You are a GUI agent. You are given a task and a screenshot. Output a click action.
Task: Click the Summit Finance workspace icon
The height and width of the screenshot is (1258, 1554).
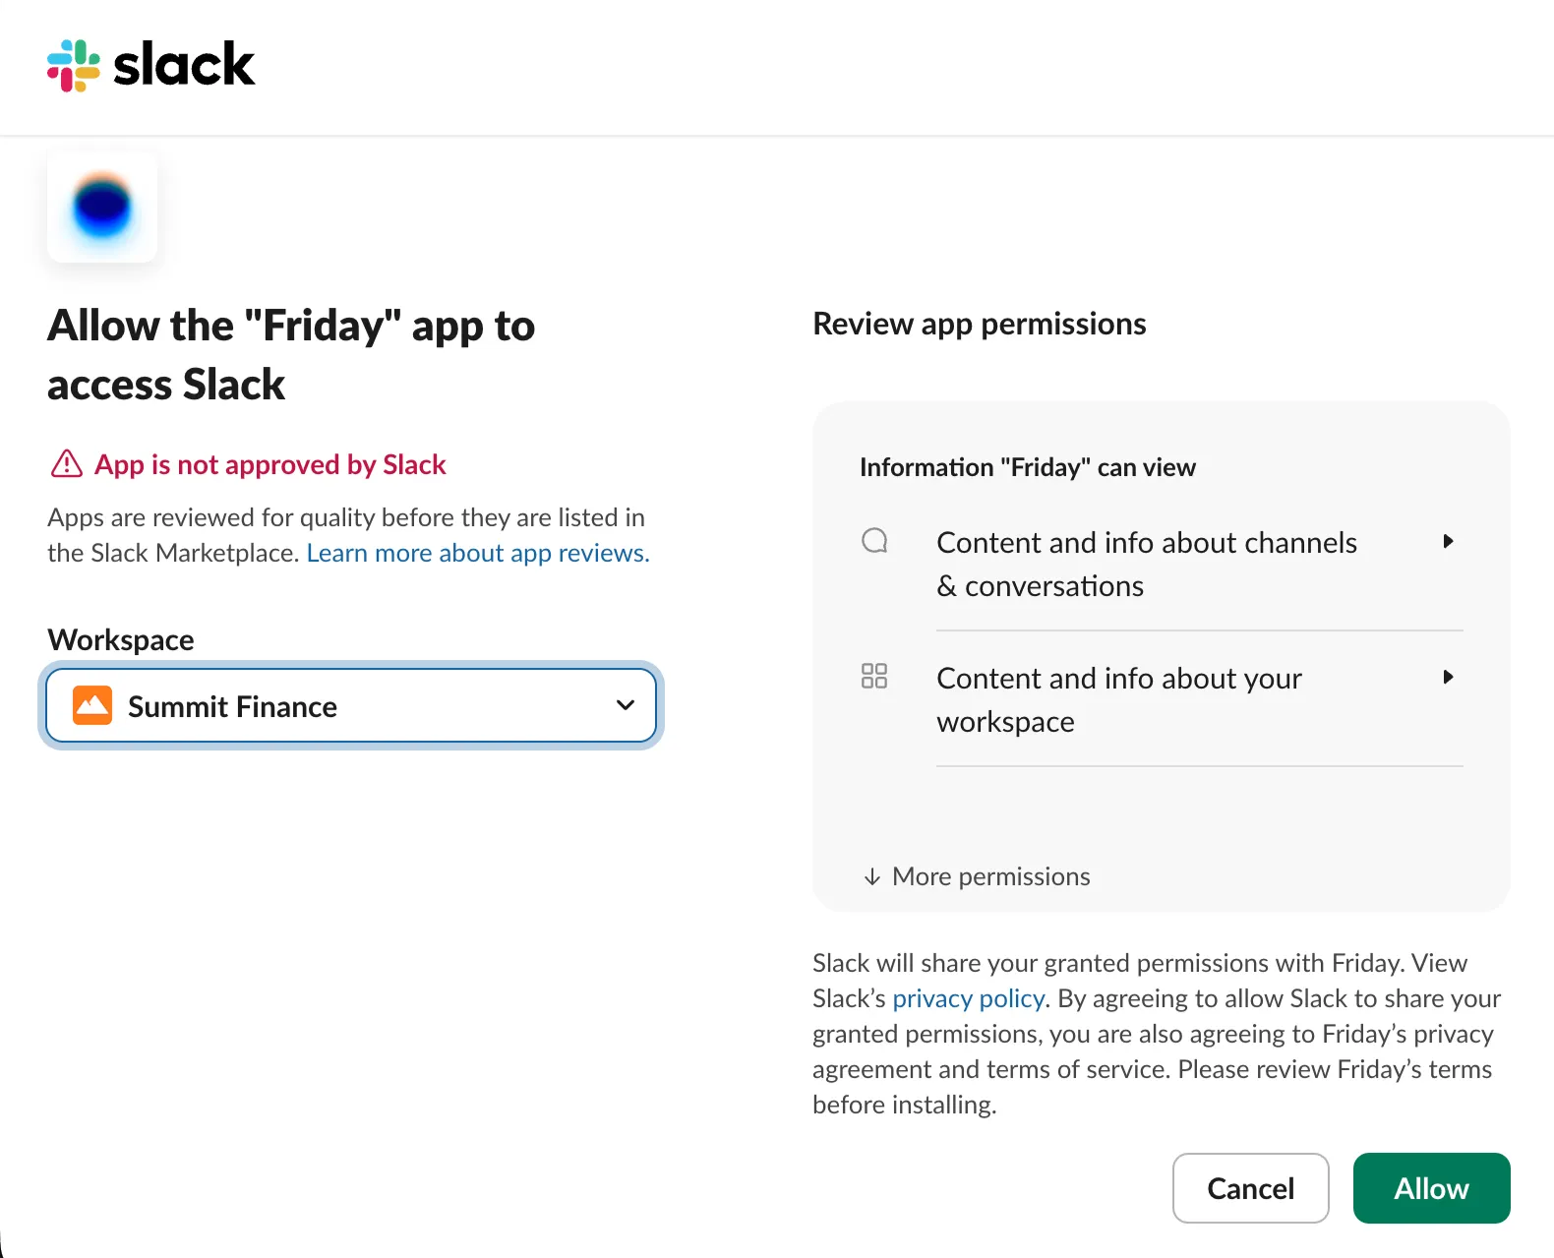(92, 705)
